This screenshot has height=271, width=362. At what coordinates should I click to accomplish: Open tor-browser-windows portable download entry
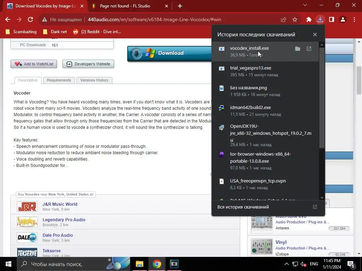[265, 161]
